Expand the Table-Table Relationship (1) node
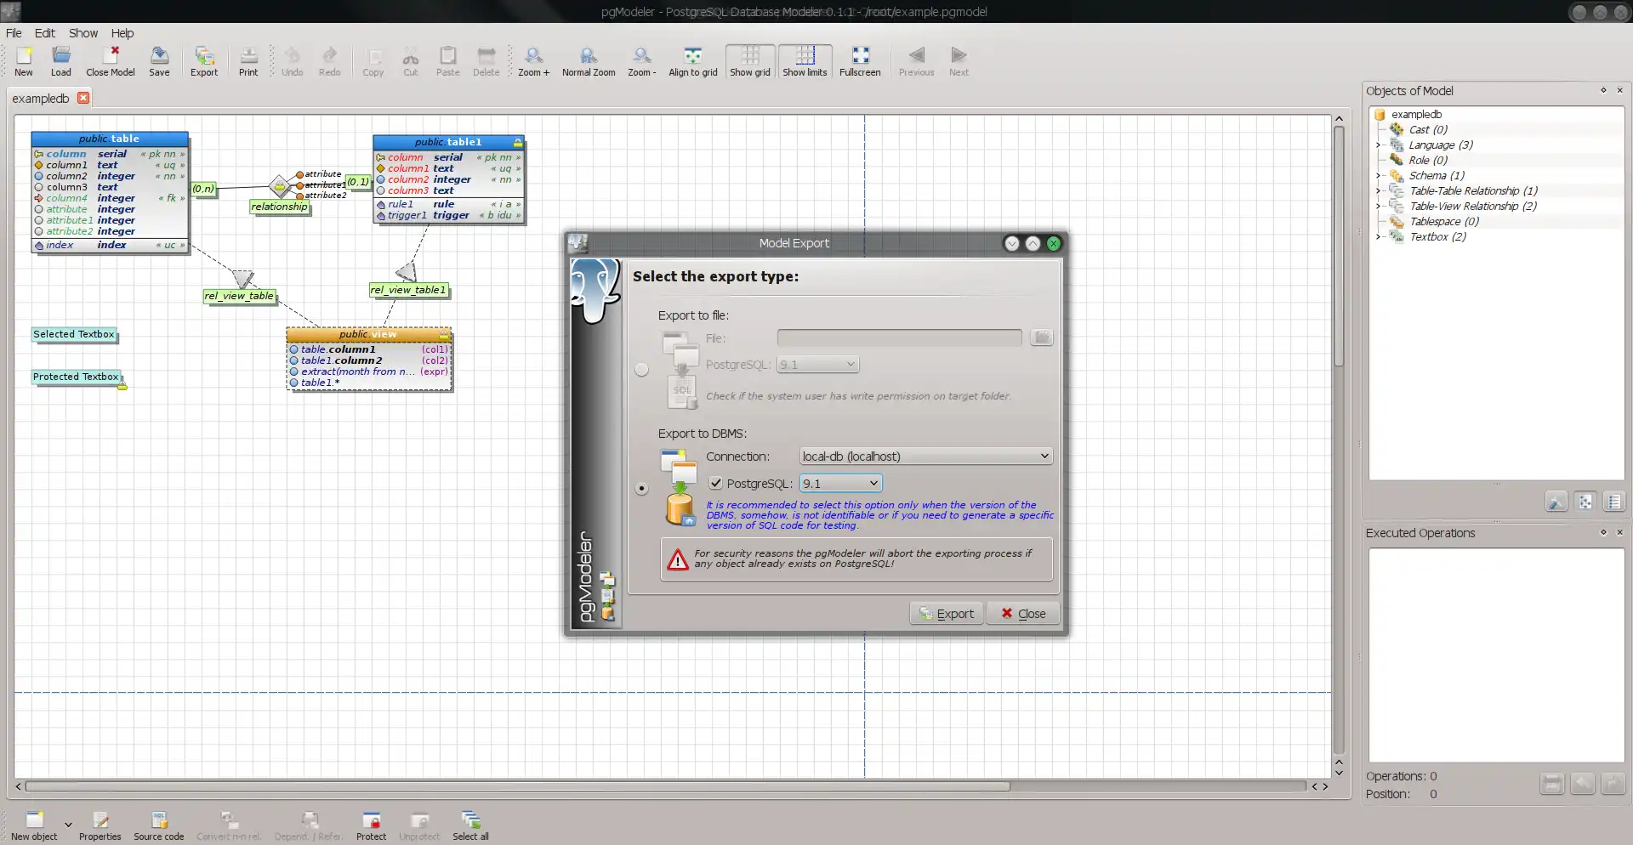The height and width of the screenshot is (845, 1633). point(1378,191)
